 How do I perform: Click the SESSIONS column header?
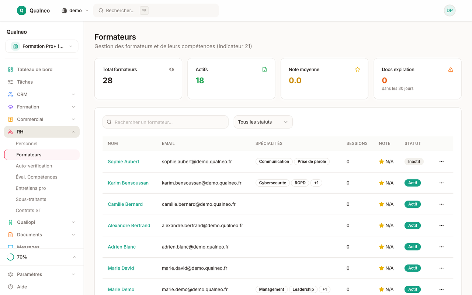pyautogui.click(x=357, y=143)
